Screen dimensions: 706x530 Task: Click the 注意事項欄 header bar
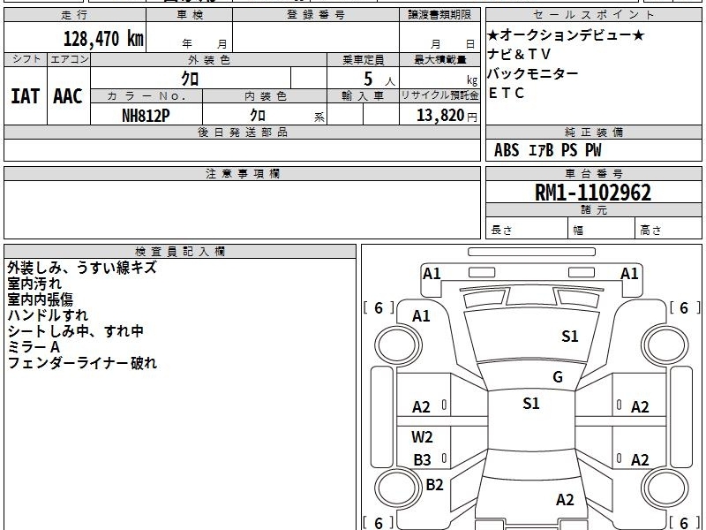[x=242, y=173]
